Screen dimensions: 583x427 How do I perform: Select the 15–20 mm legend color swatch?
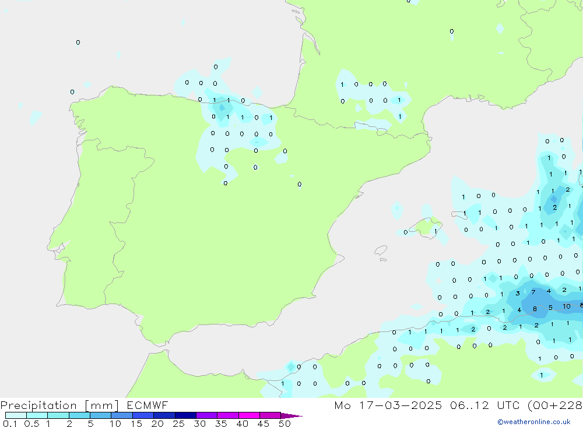[143, 415]
